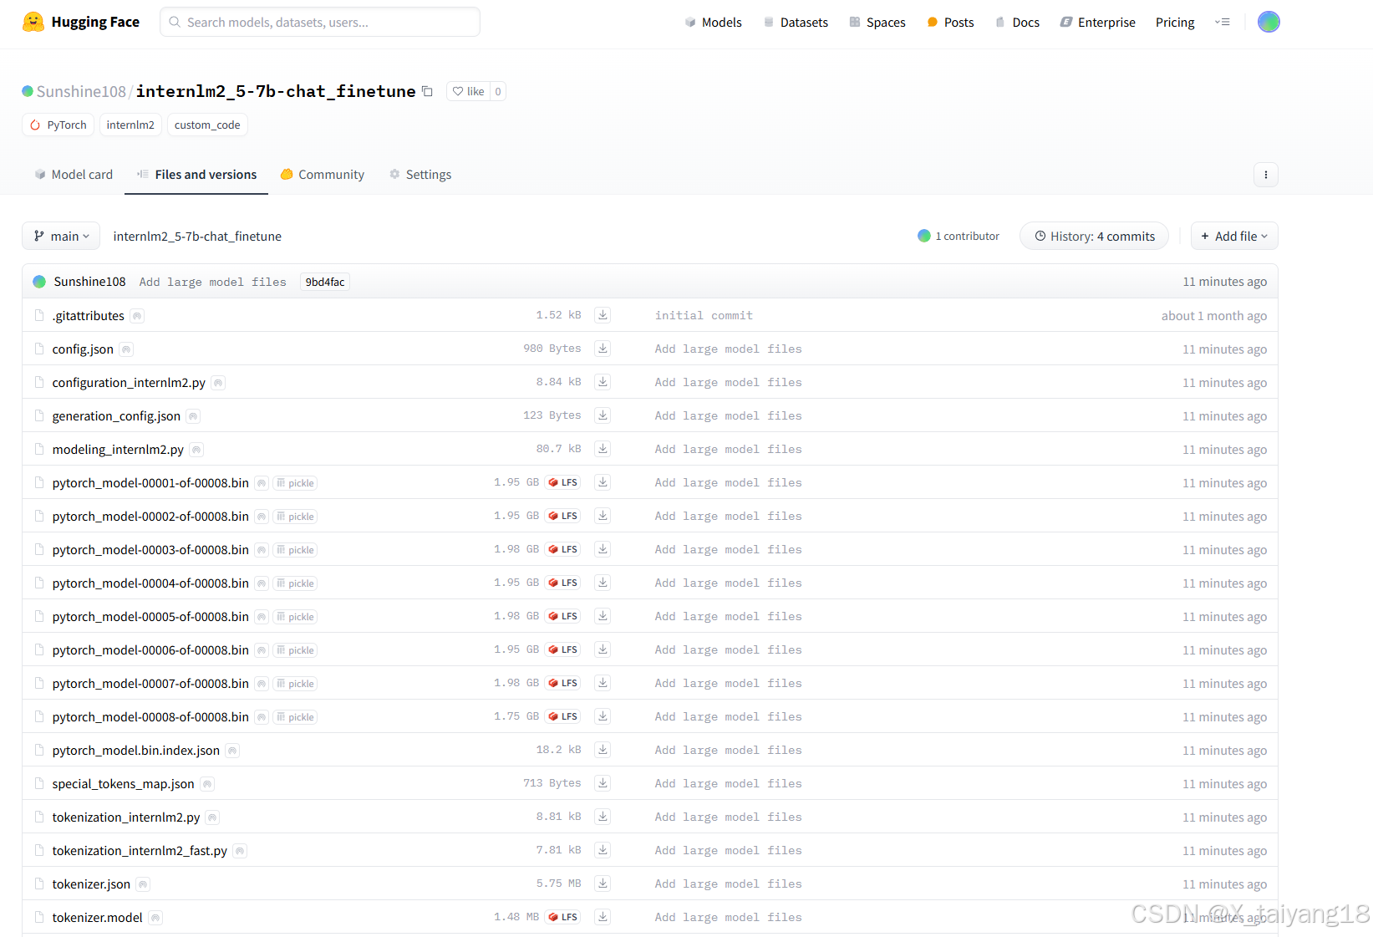Download pytorch_model-00004-of-00008.bin
1373x937 pixels.
click(603, 583)
